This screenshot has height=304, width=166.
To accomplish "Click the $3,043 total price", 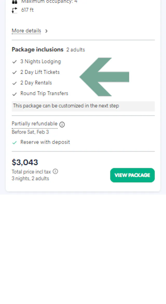I will click(x=25, y=162).
